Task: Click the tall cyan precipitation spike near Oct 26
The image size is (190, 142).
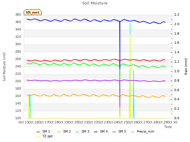Action: coord(130,29)
